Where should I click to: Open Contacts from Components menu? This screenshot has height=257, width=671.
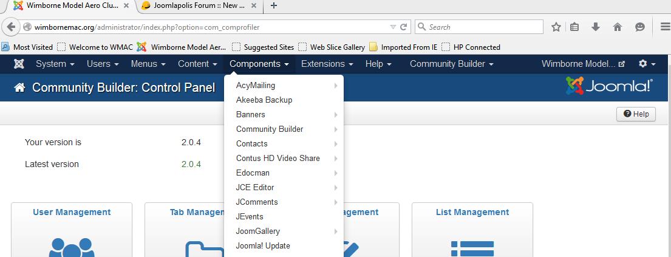284,144
